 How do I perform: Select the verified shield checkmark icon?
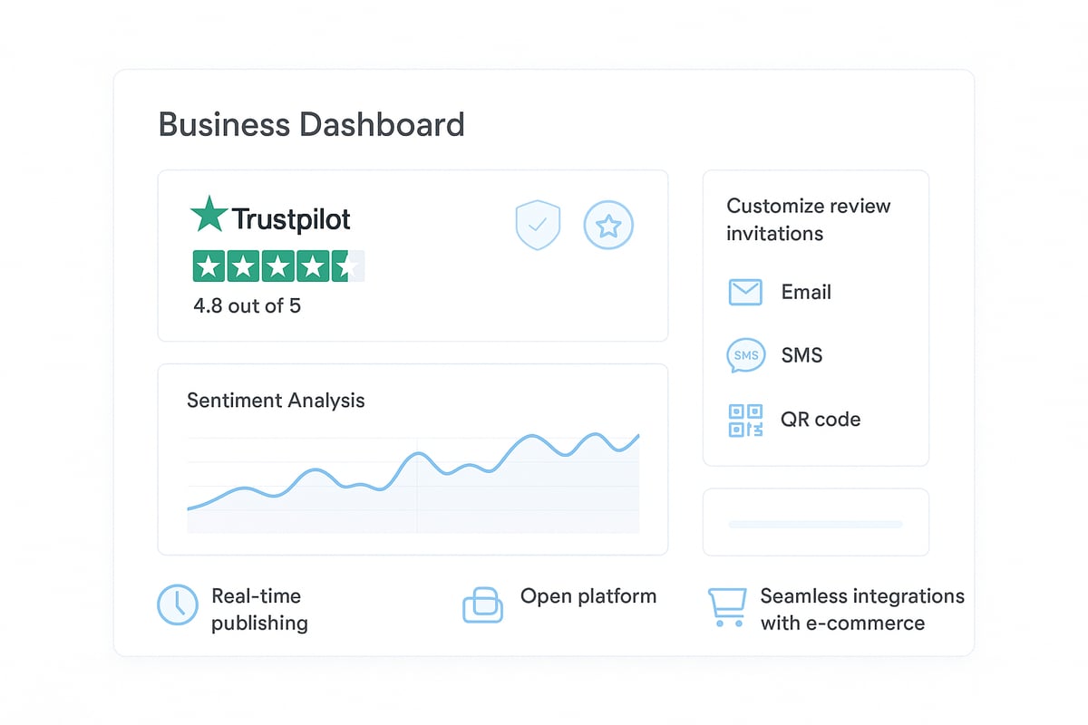click(x=538, y=225)
